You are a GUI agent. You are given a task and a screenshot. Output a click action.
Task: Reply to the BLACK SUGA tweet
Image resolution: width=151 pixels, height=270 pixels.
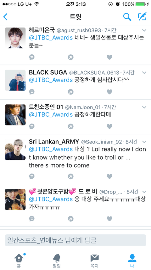32,92
